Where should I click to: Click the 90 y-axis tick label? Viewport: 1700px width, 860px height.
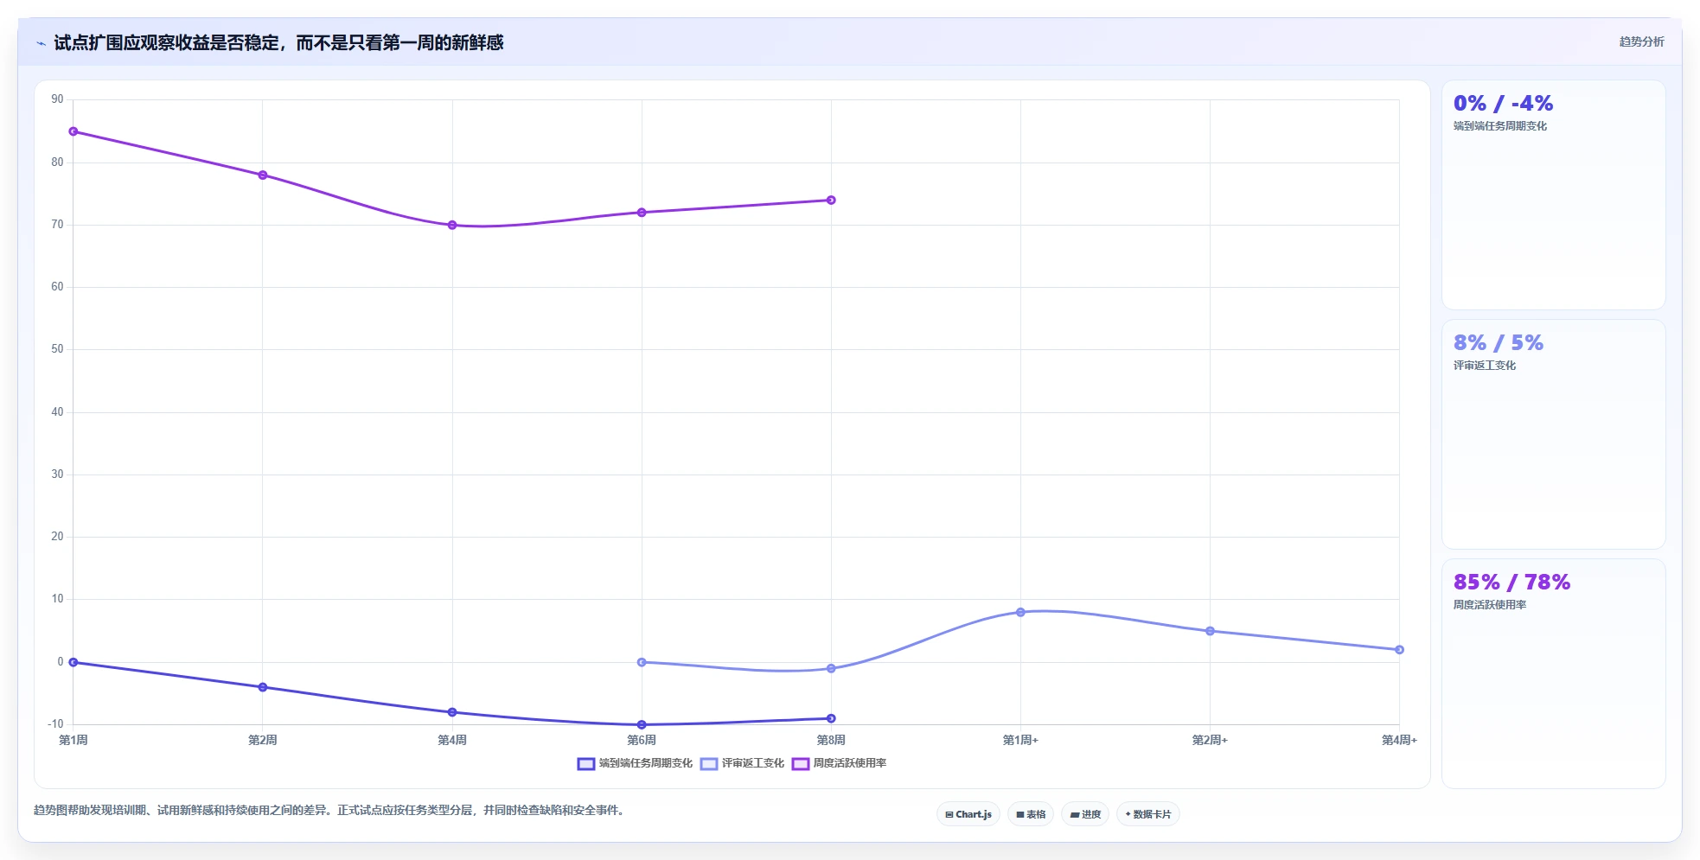pyautogui.click(x=57, y=99)
